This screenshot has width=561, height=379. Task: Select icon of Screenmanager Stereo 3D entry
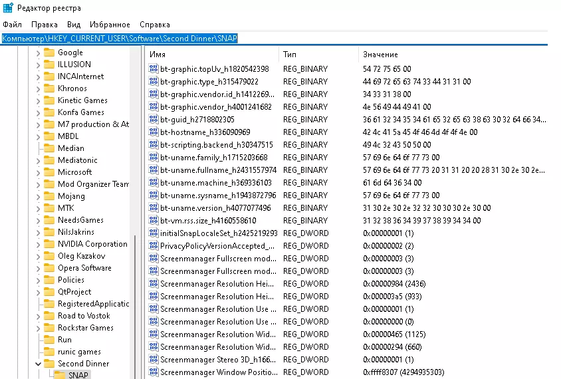(154, 359)
